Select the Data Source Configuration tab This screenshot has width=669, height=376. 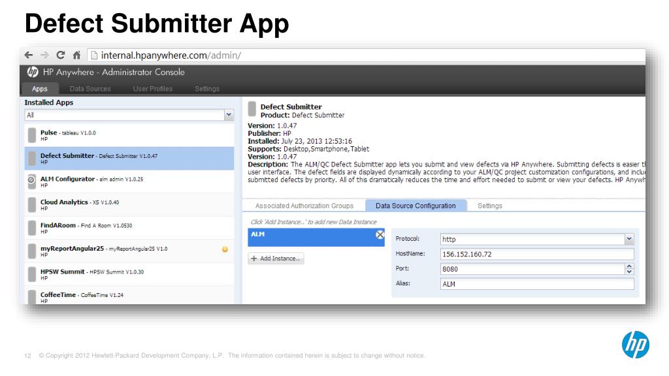coord(416,206)
